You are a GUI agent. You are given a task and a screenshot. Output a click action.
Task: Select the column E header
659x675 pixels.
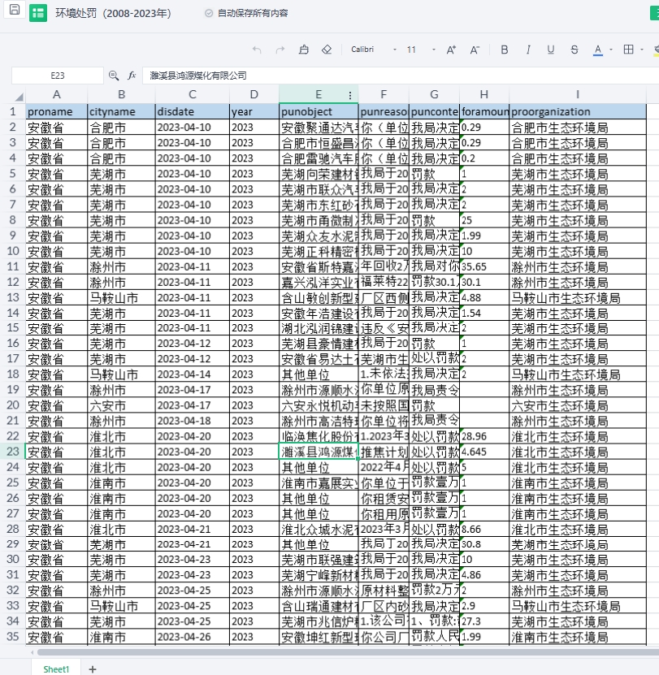tap(318, 94)
